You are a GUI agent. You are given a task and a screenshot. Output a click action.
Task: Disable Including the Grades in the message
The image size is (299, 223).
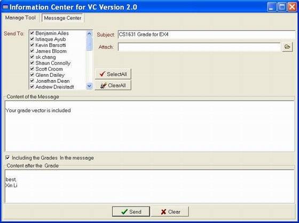coord(7,157)
